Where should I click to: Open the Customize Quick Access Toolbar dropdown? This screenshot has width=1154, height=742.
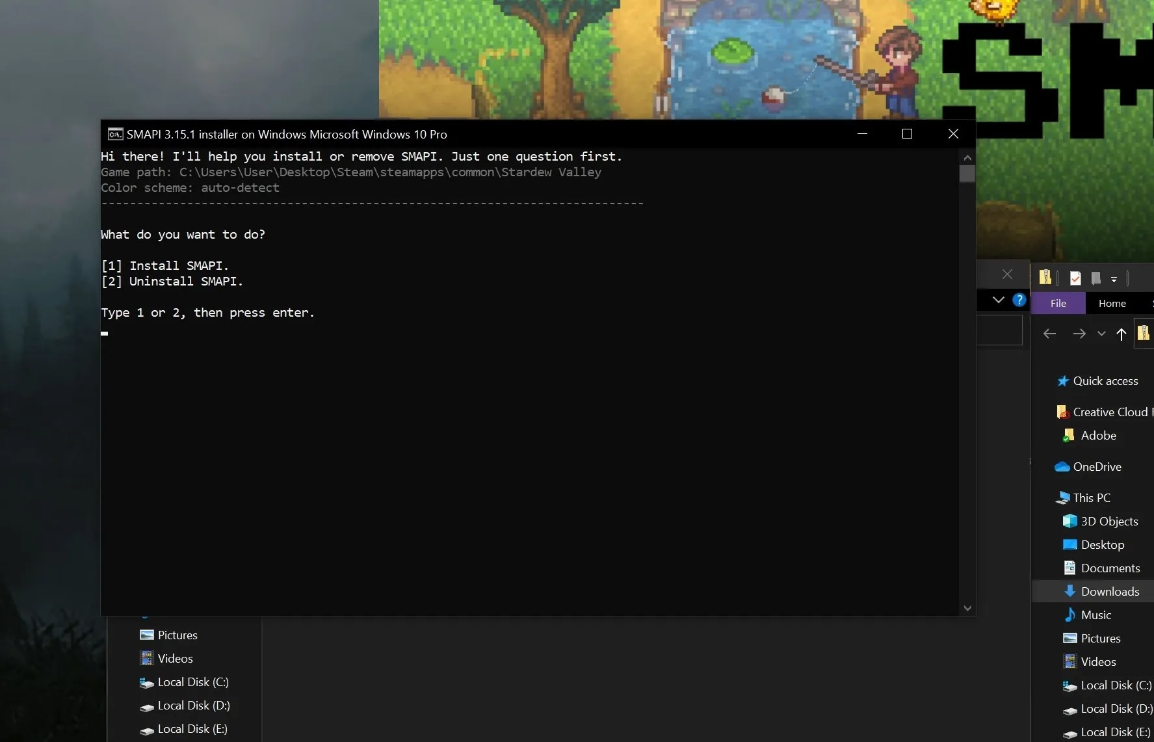coord(1113,278)
